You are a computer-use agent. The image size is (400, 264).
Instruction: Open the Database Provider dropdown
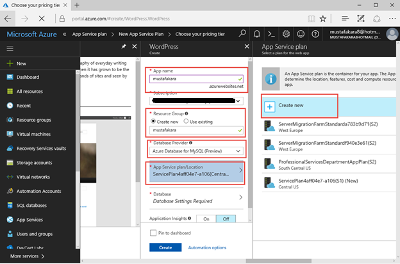tap(196, 151)
